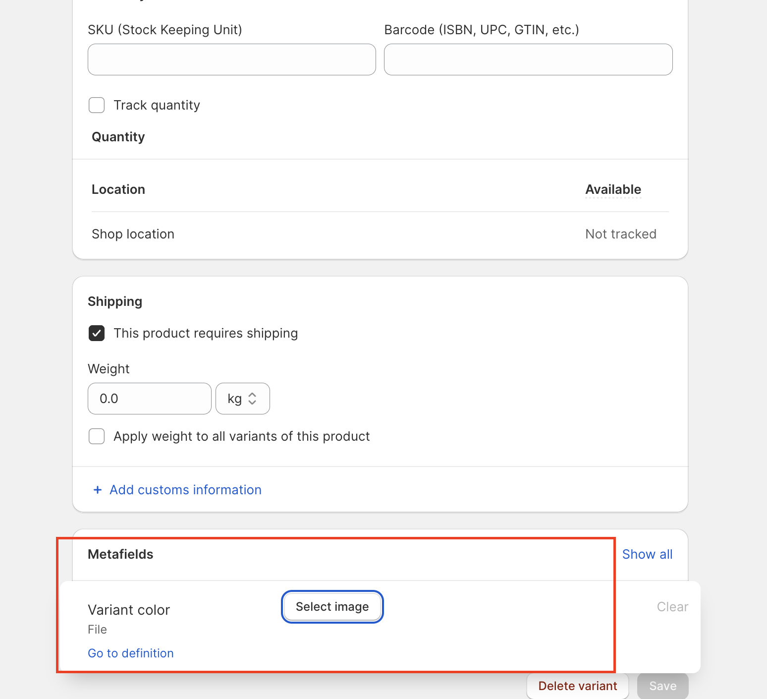Click the plus icon beside Add customs information
The height and width of the screenshot is (699, 767).
point(98,490)
